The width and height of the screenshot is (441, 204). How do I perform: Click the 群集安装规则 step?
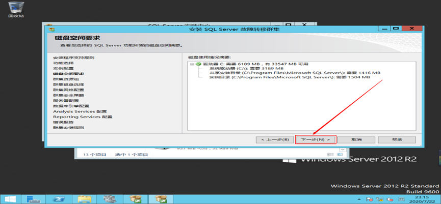(x=68, y=128)
